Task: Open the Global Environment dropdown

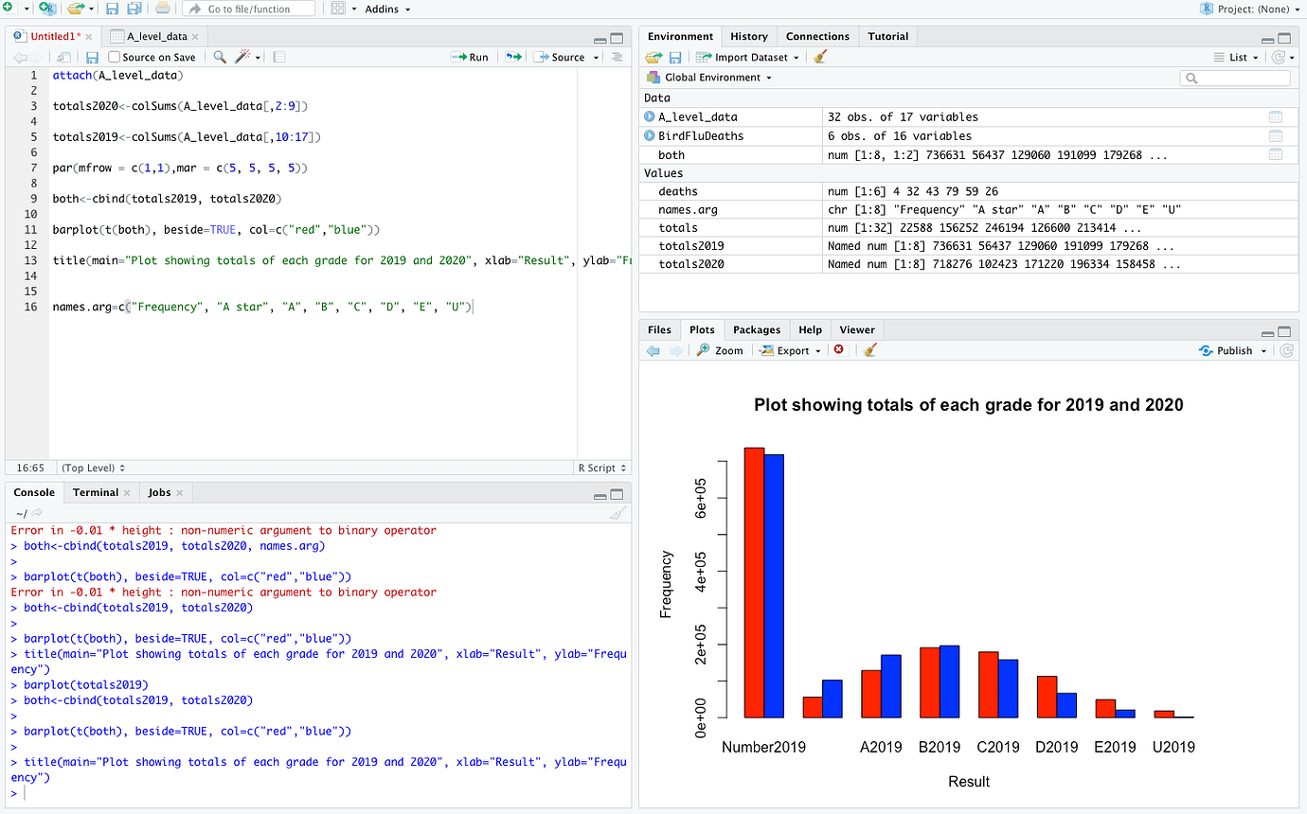Action: [710, 78]
